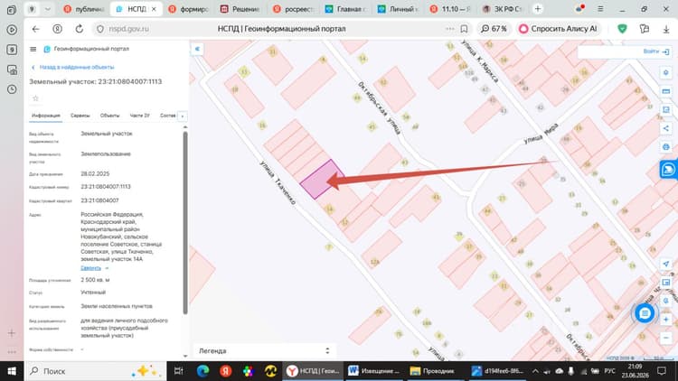Expand the Легенда dropdown
Viewport: 678px width, 381px height.
pyautogui.click(x=264, y=351)
